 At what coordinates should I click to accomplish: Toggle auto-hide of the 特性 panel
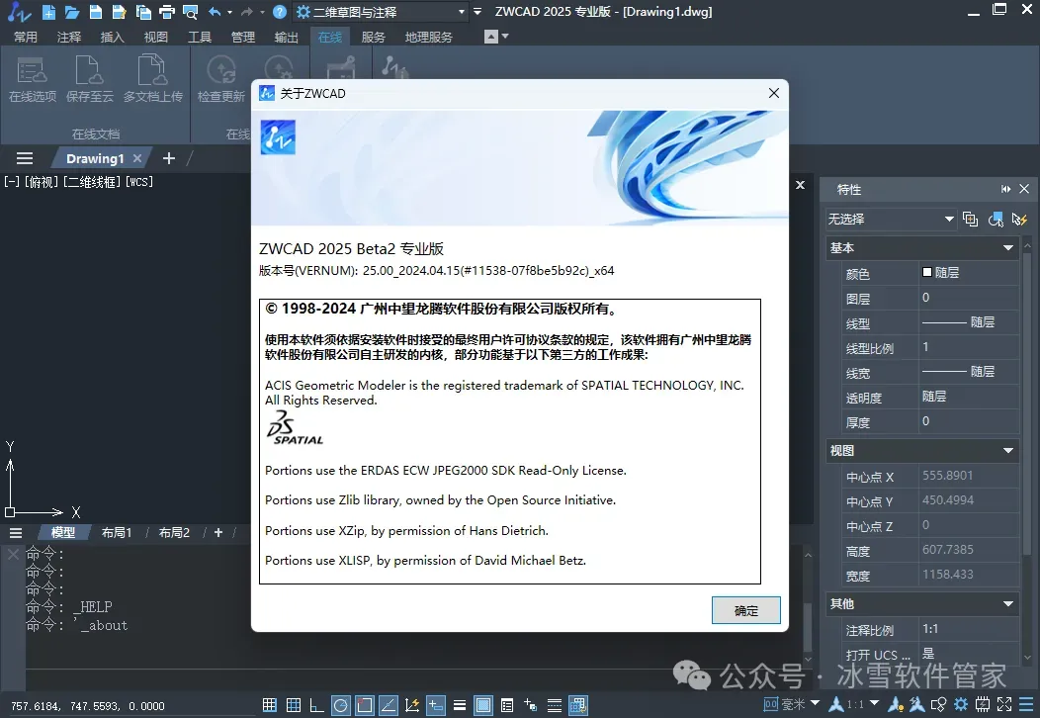[x=1006, y=189]
